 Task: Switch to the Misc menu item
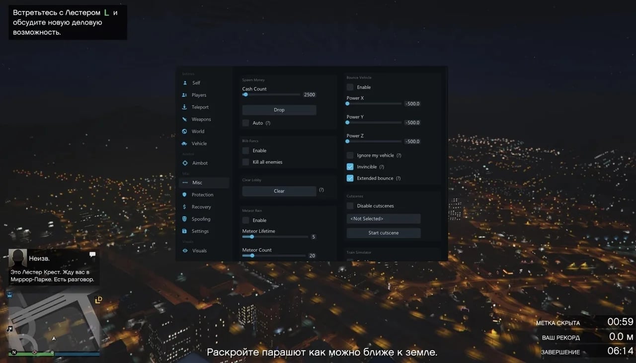(x=204, y=182)
